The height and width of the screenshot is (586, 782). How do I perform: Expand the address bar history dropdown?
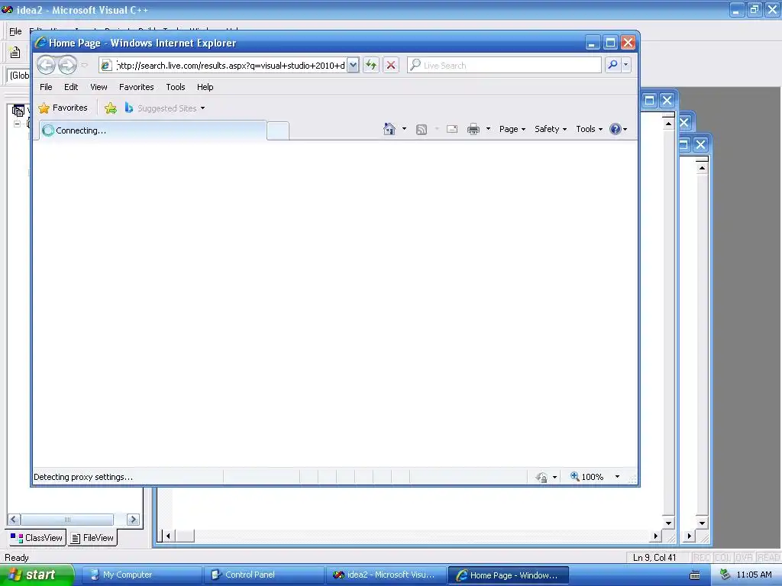(x=353, y=66)
